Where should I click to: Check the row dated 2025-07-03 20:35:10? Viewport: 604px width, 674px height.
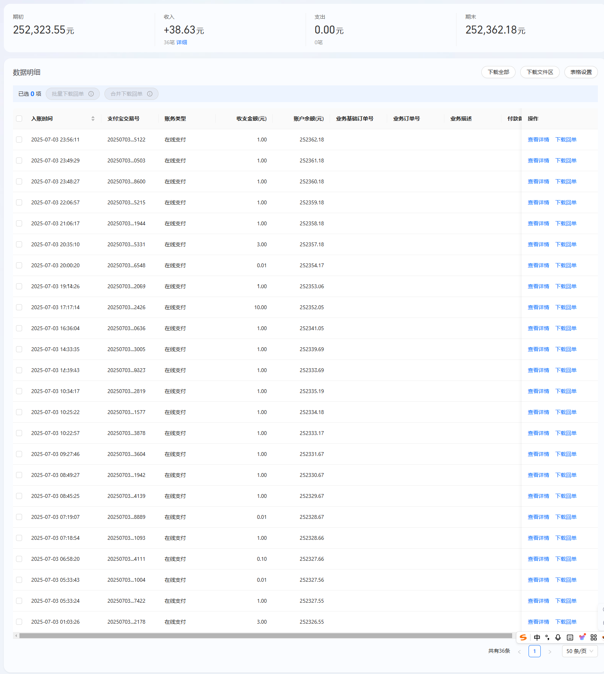19,244
